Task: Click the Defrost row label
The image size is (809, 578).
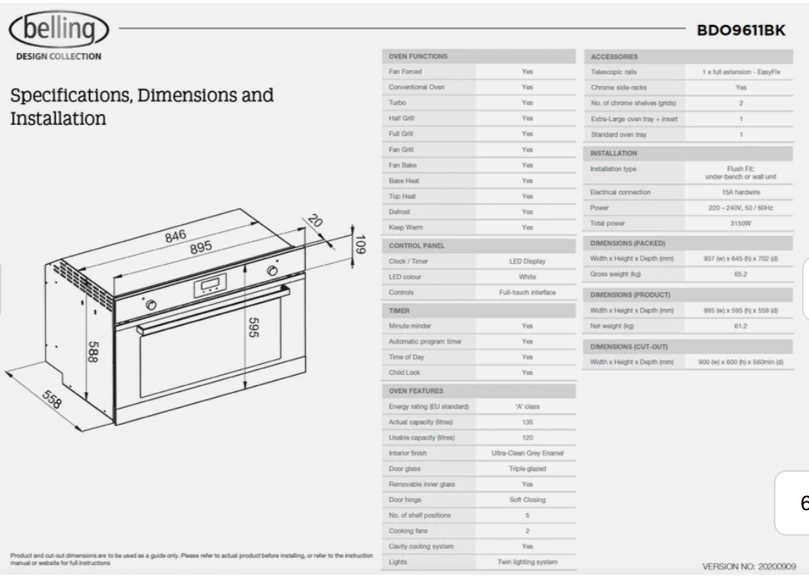Action: 399,212
